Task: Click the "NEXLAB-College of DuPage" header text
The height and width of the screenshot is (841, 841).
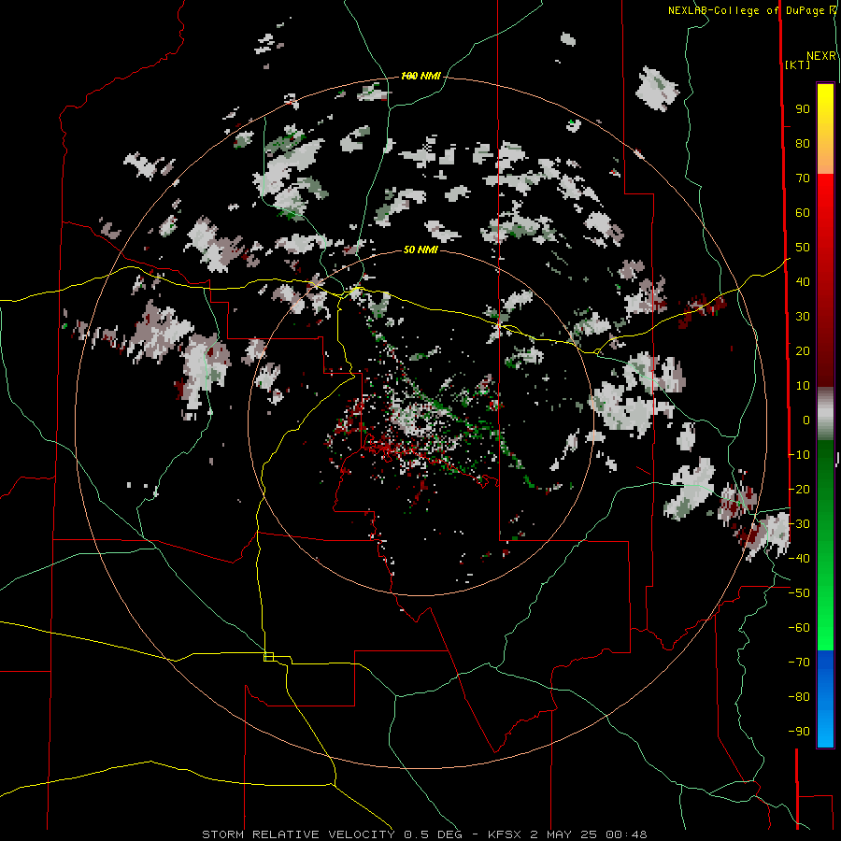Action: coord(746,10)
